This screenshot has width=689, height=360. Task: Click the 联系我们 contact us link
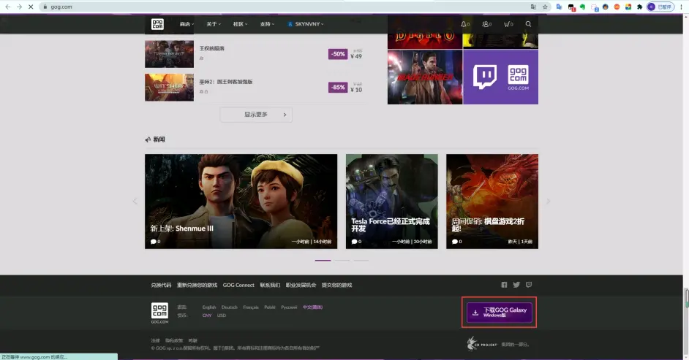[x=270, y=285]
